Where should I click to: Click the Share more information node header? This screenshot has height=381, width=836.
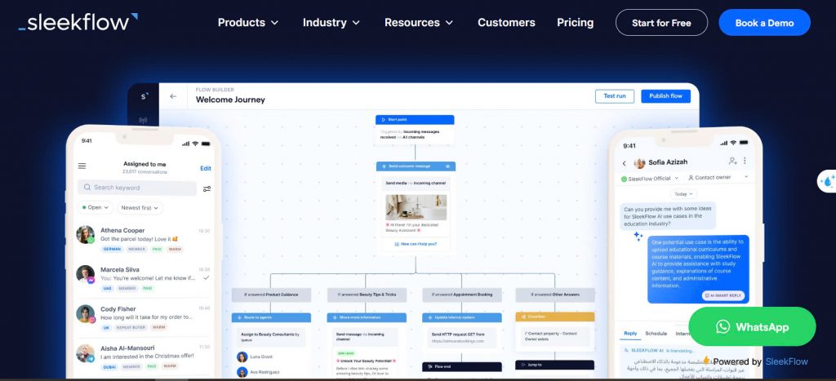click(x=367, y=317)
